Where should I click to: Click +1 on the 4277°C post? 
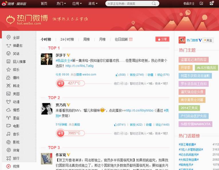coord(60,83)
